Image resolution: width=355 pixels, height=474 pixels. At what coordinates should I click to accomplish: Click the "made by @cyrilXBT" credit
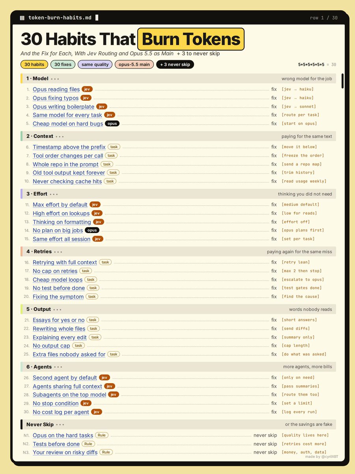(x=321, y=457)
